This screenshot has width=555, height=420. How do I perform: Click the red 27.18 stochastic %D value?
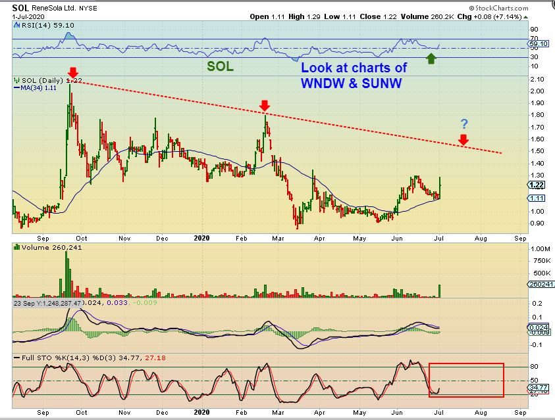(x=155, y=358)
